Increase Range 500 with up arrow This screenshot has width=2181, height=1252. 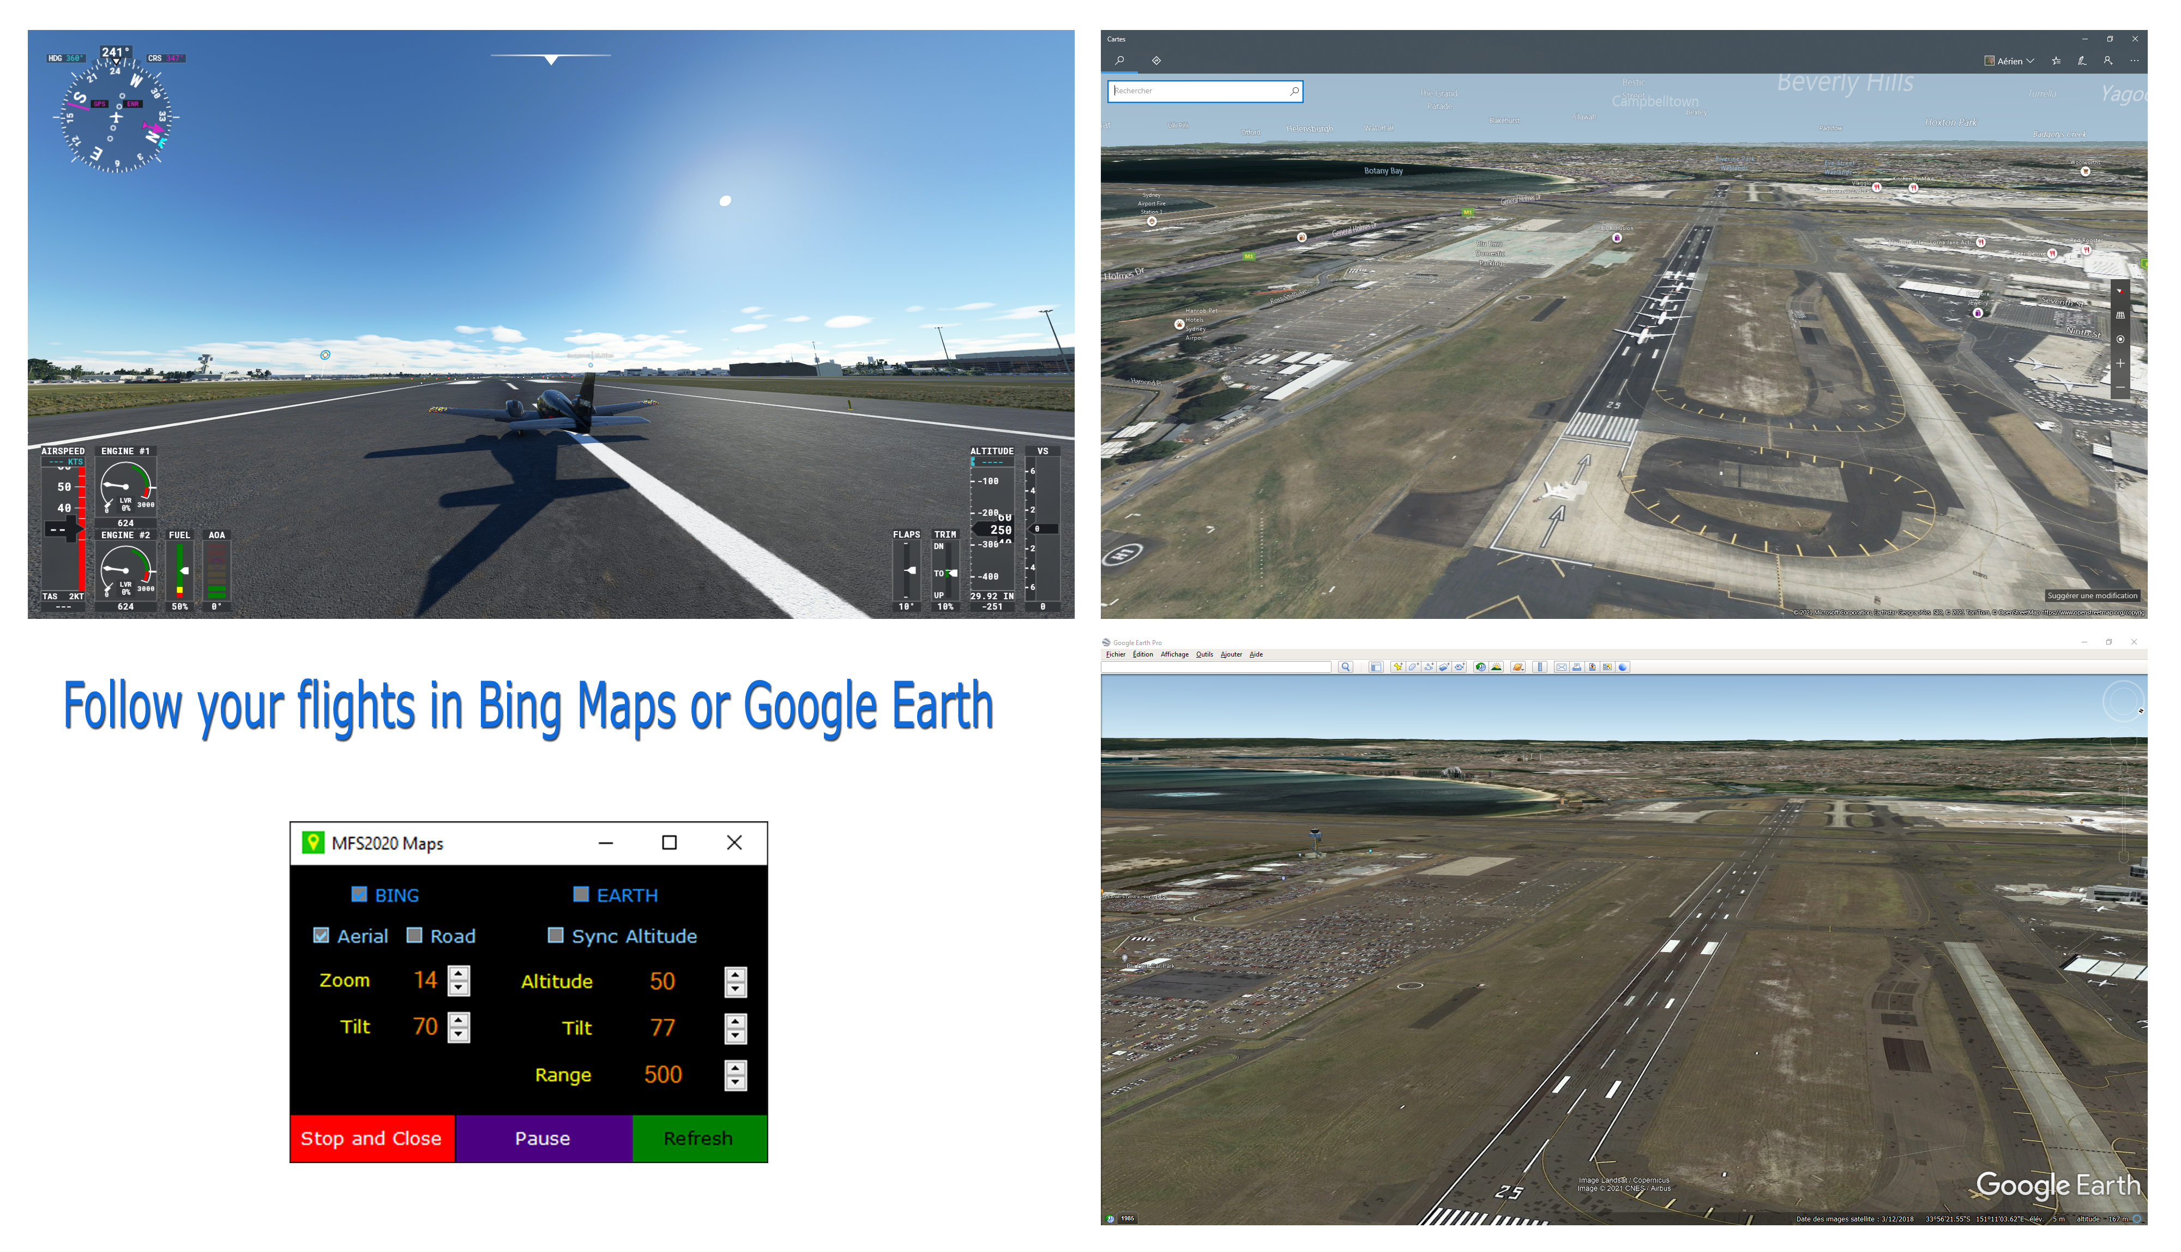tap(735, 1067)
